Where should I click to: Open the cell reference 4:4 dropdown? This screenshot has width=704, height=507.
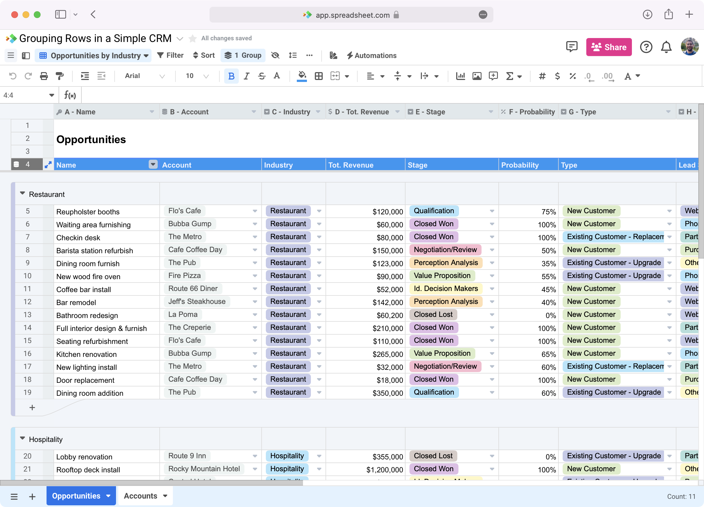(x=52, y=95)
